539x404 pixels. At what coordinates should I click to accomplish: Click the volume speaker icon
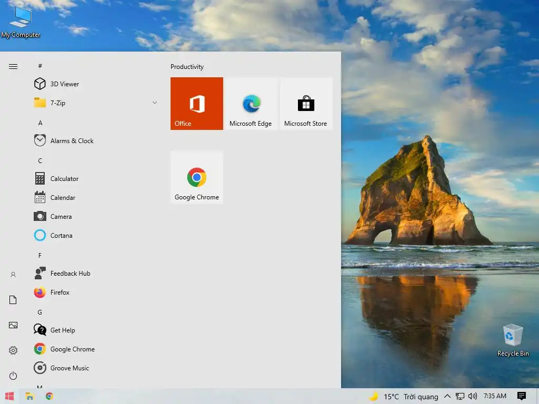[x=473, y=397]
